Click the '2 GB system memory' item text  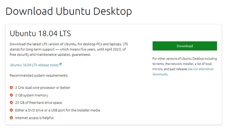[31, 95]
